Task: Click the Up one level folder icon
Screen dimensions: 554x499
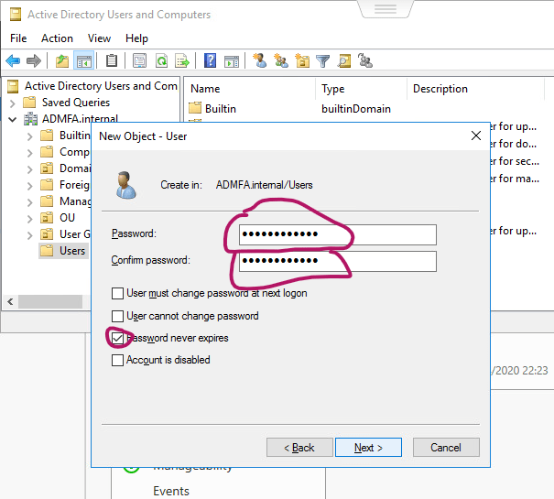Action: coord(61,61)
